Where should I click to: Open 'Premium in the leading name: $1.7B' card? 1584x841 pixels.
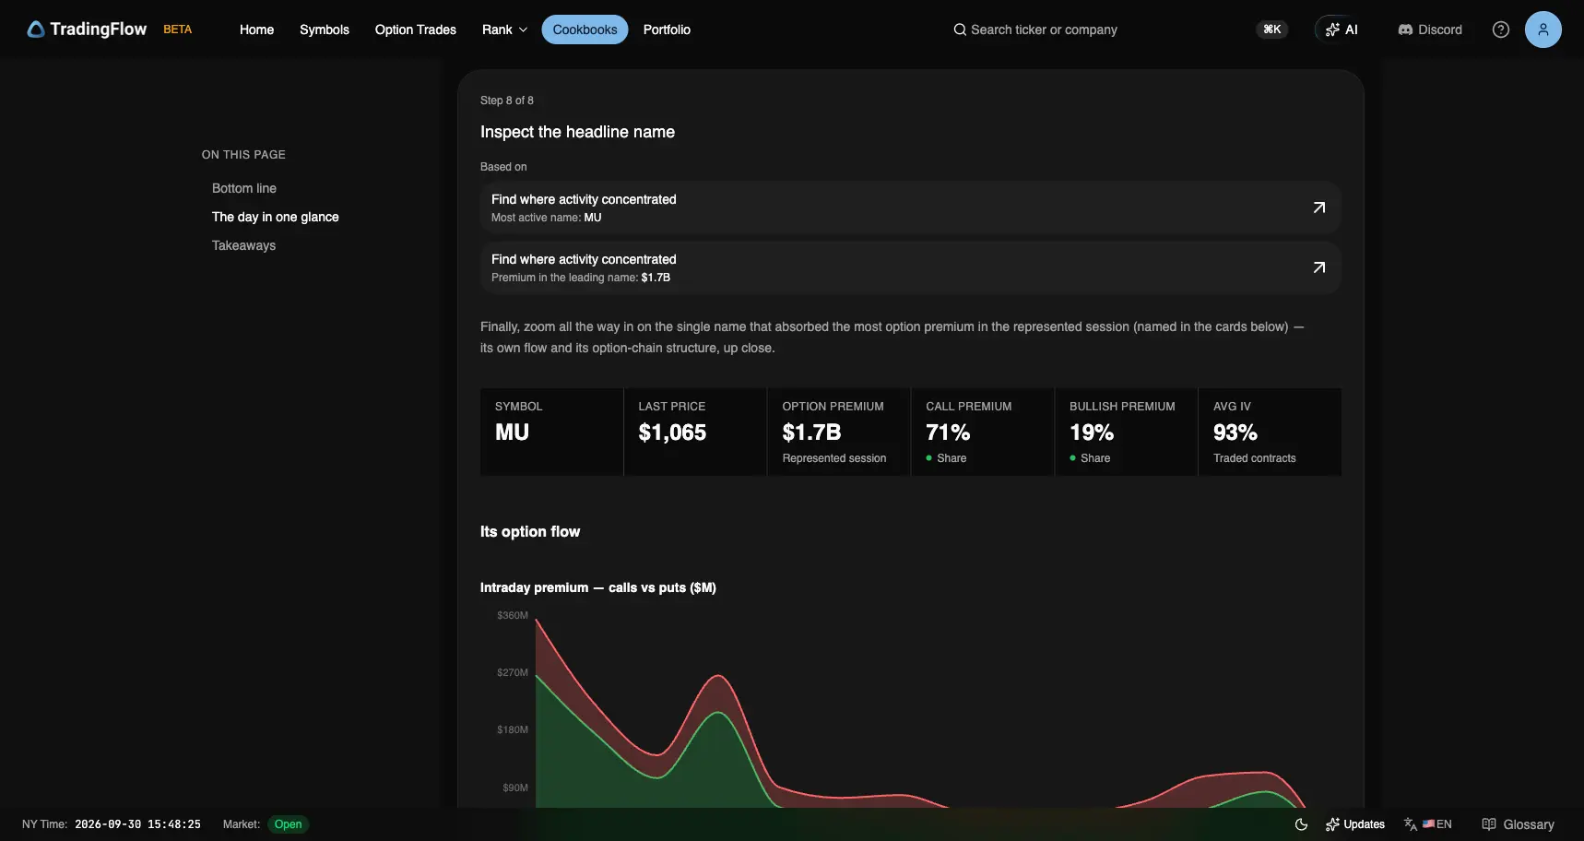(910, 267)
